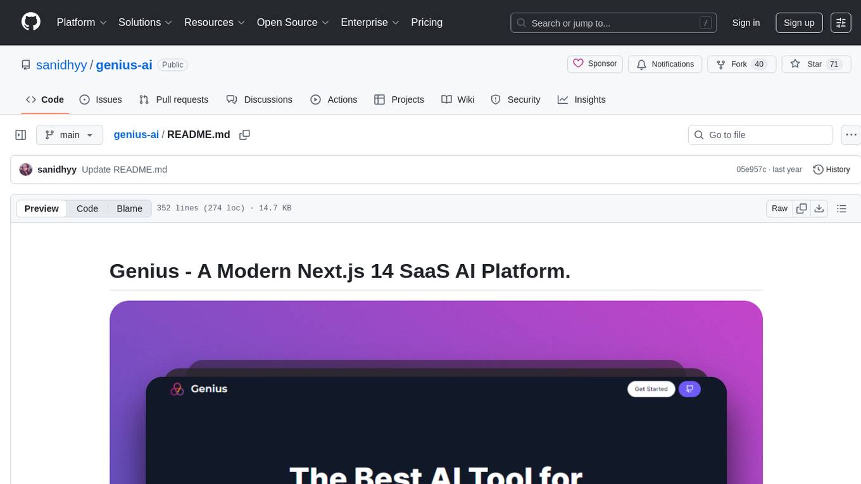Sponsor this repository
Viewport: 861px width, 484px height.
click(x=595, y=64)
